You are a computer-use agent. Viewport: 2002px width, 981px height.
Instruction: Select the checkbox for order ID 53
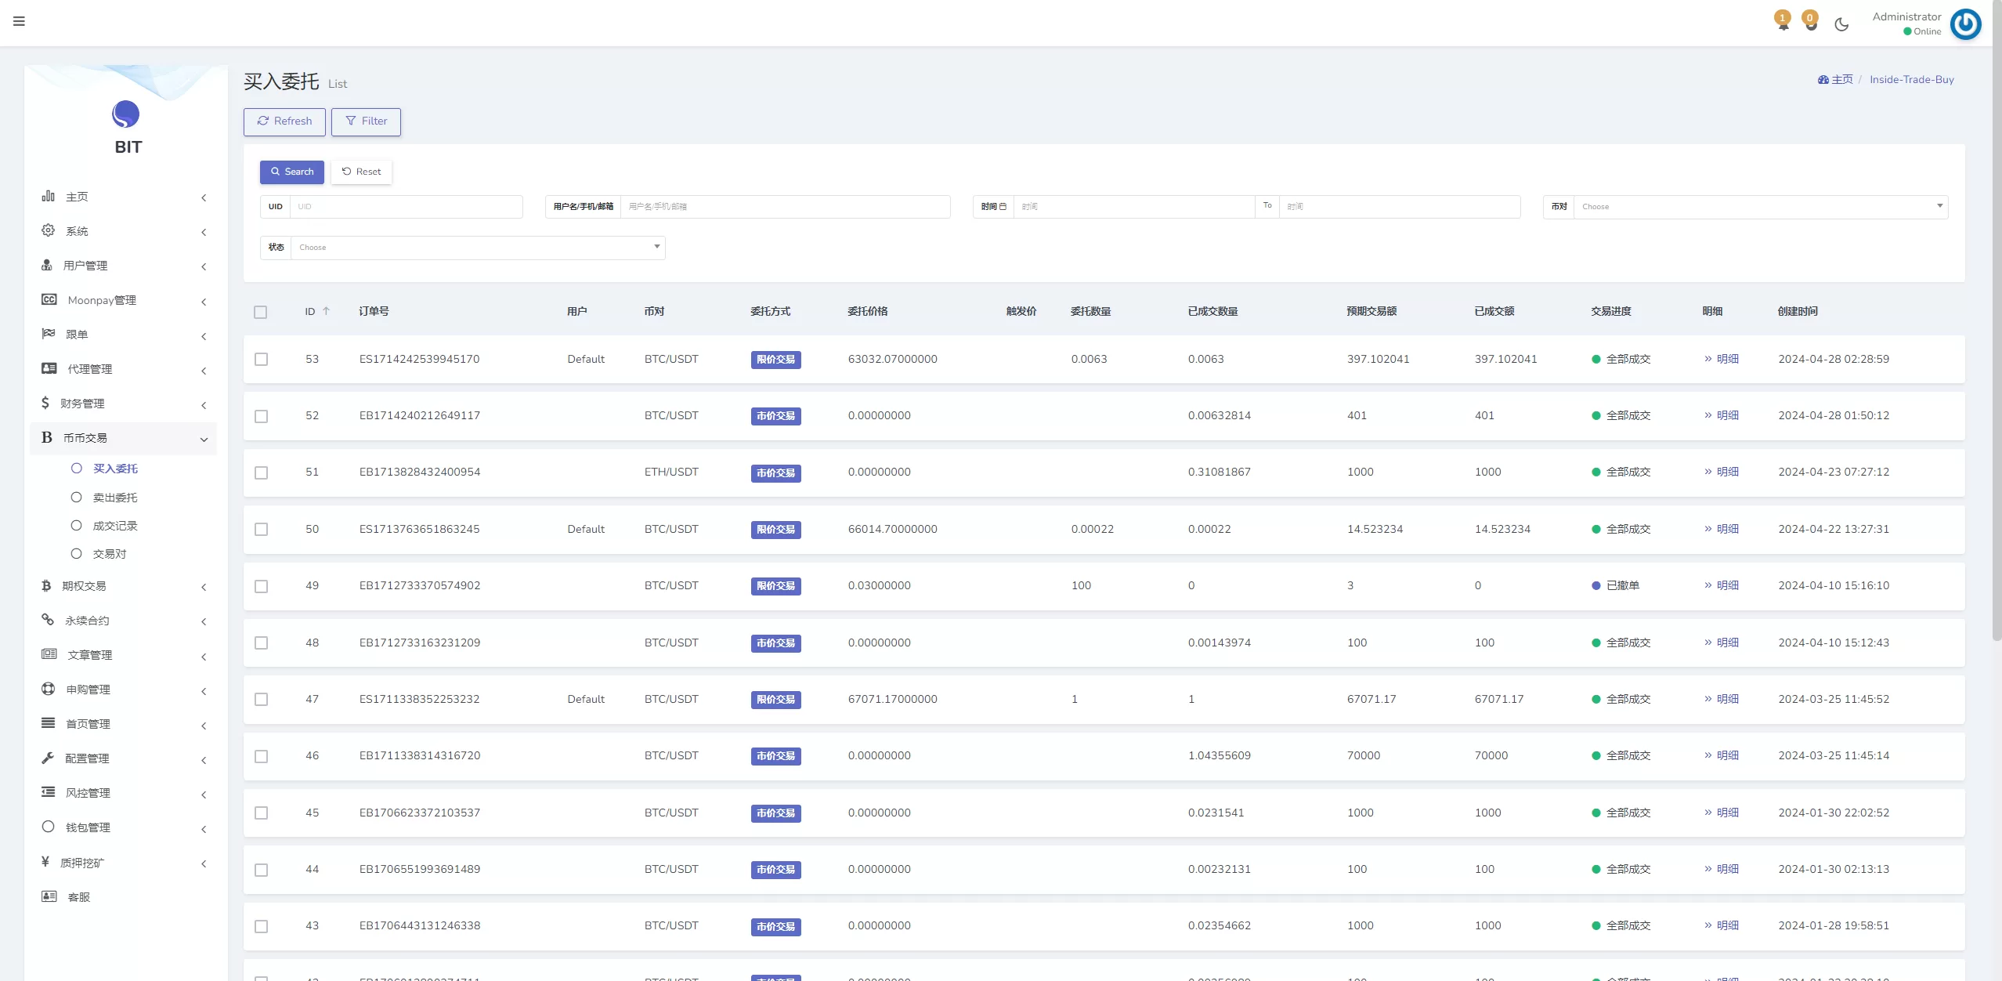point(261,360)
